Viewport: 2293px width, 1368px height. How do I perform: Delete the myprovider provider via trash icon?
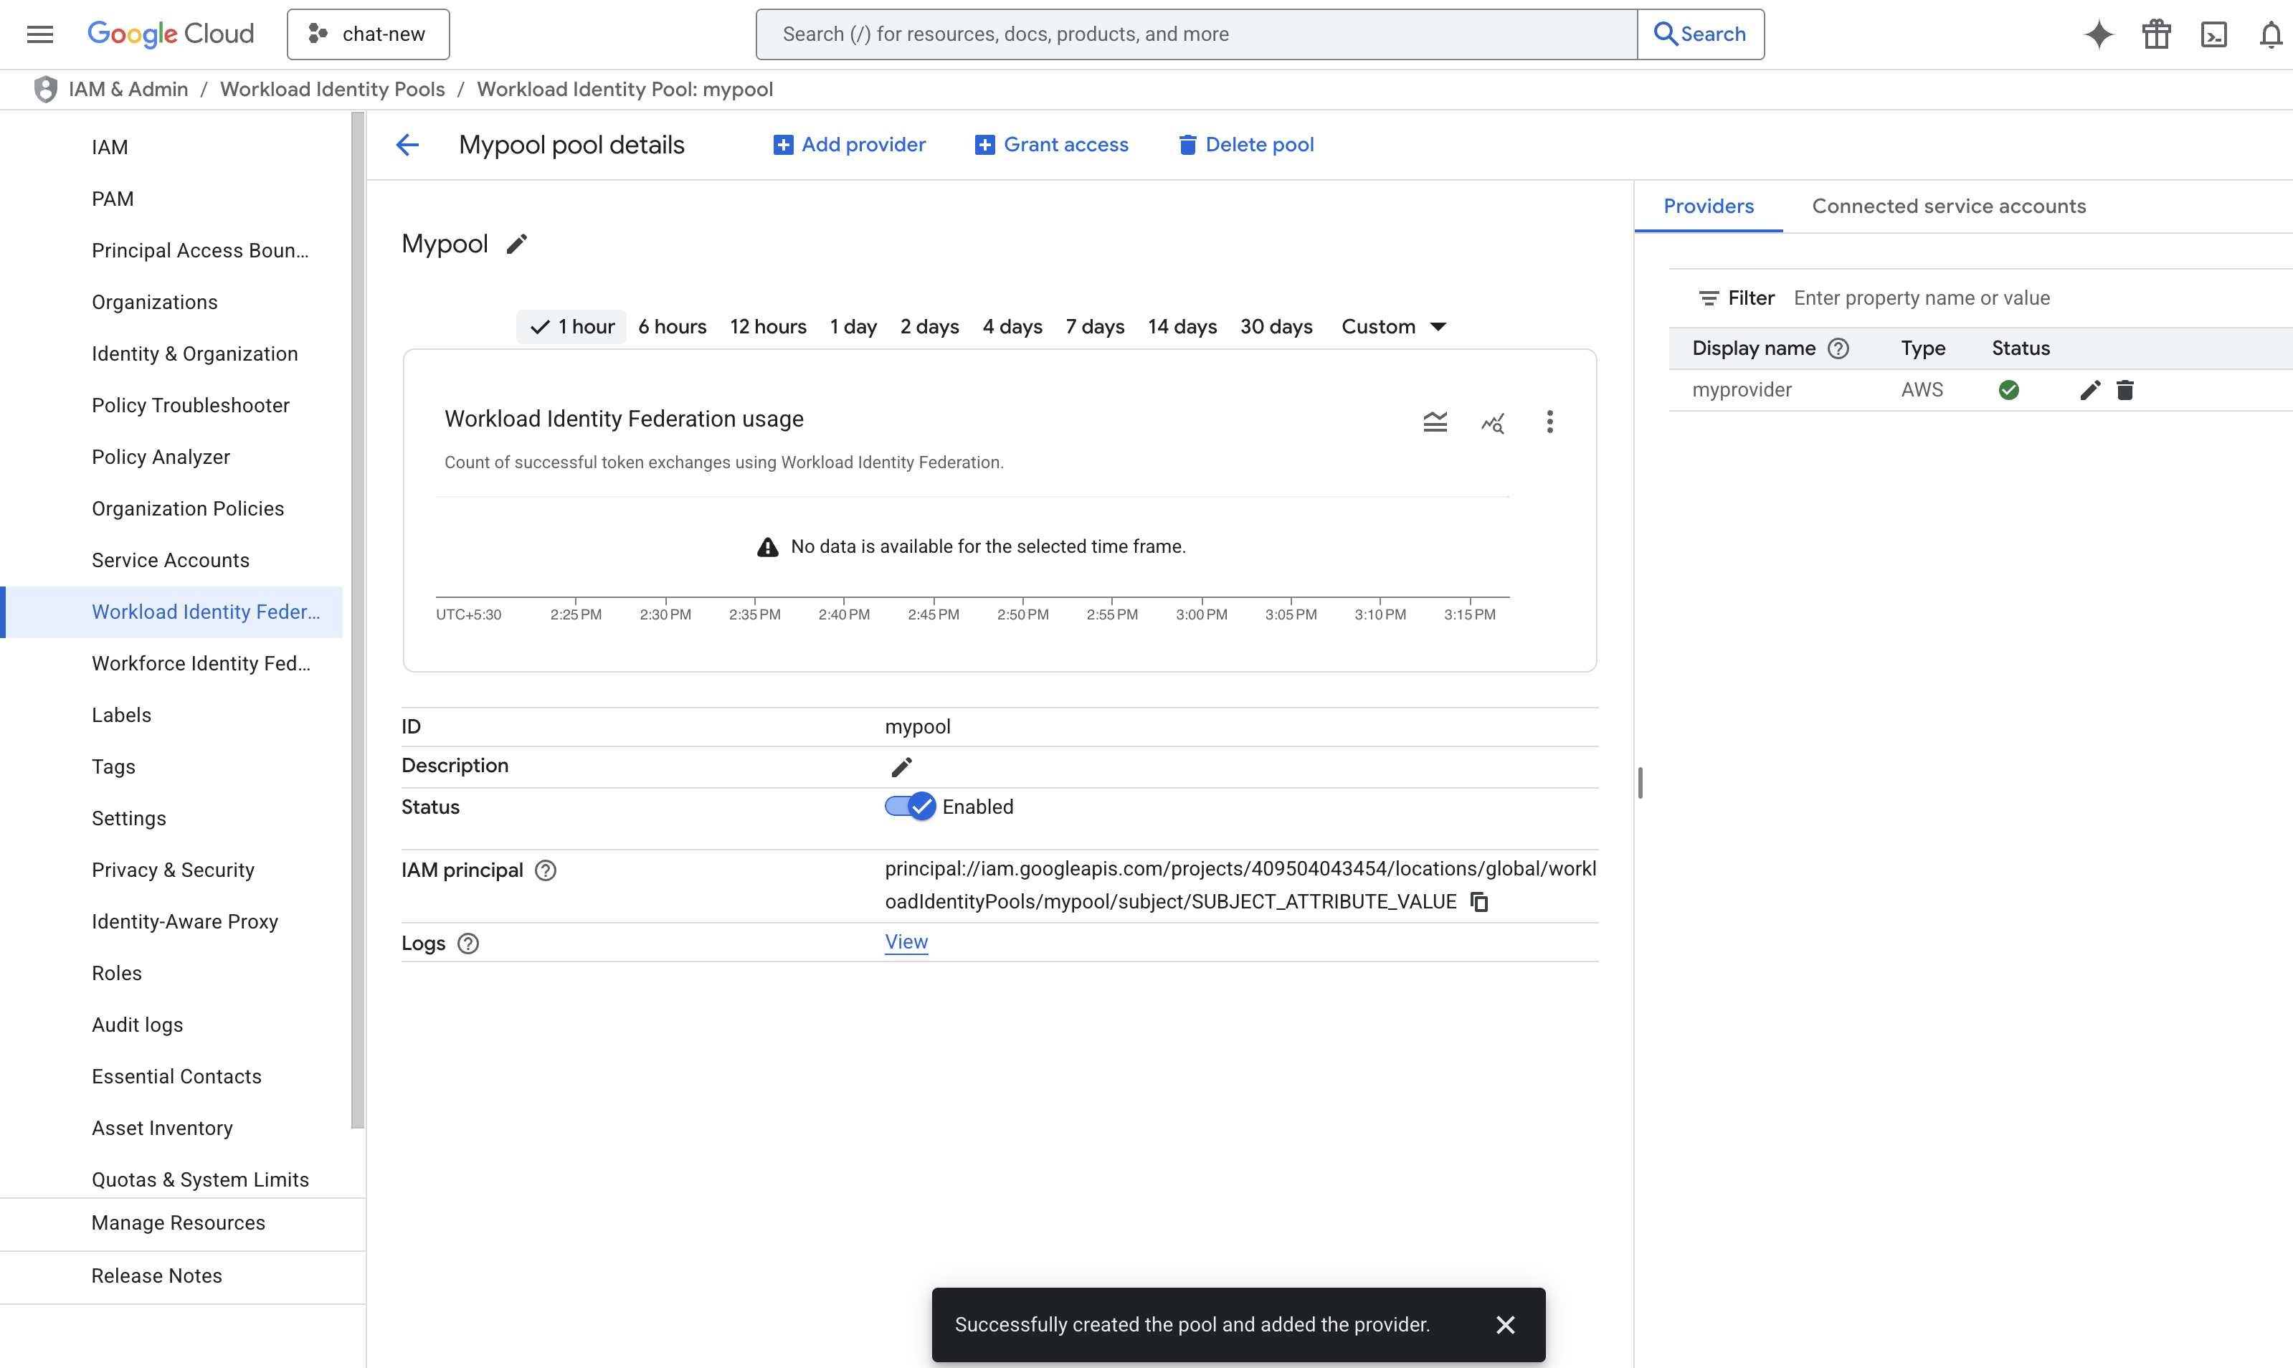2126,389
